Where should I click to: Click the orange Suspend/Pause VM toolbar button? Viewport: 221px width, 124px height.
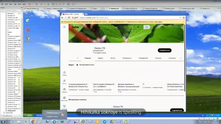[x=29, y=4]
